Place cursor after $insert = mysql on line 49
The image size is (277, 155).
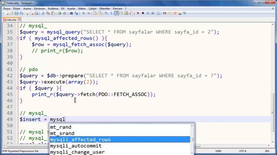65,119
